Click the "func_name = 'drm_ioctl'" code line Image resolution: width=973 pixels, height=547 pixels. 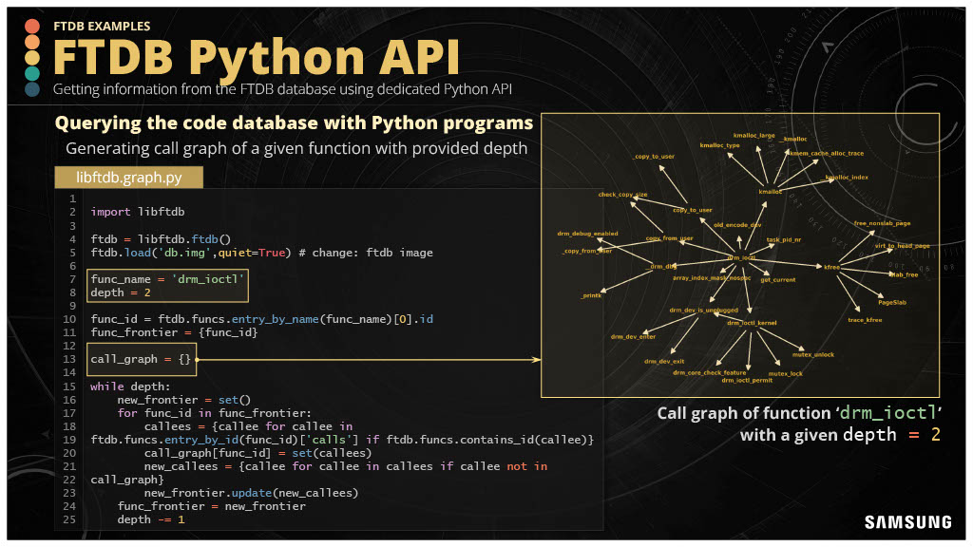(167, 279)
